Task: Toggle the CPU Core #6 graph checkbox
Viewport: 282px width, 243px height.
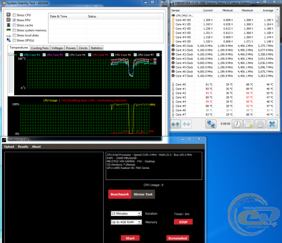Action: (x=112, y=55)
